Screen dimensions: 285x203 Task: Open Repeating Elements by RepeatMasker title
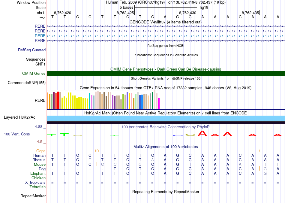(x=166, y=192)
